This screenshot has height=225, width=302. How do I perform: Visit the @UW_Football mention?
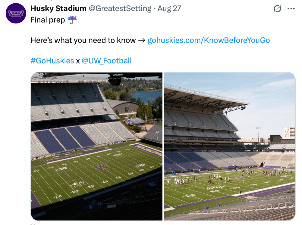[106, 61]
